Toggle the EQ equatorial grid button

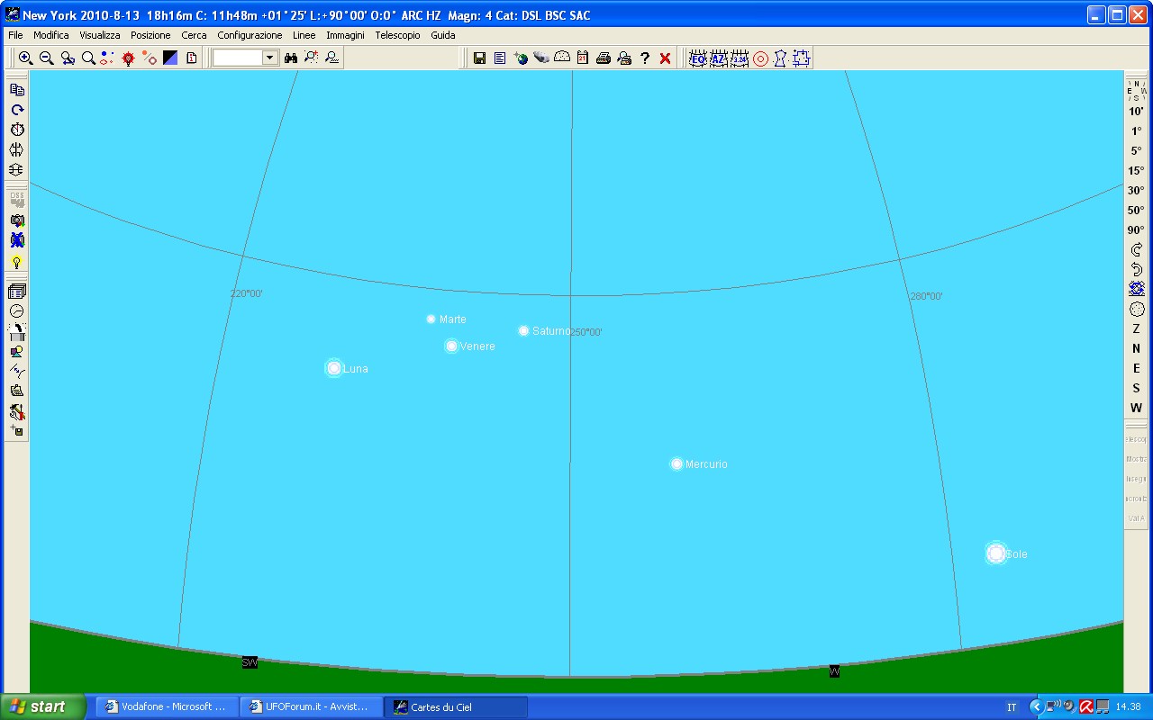(698, 58)
